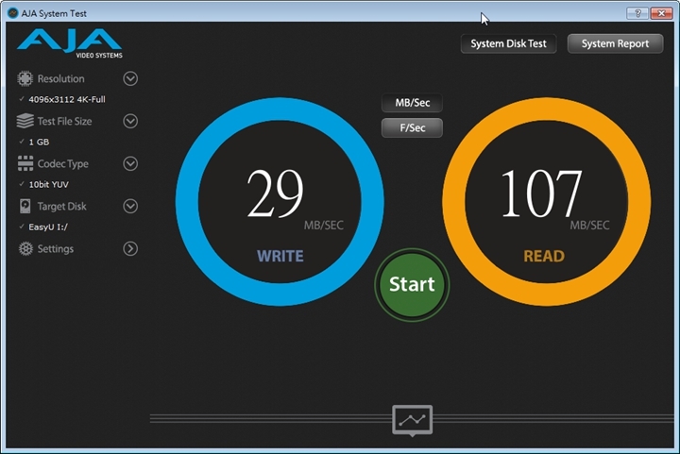
Task: Click the 107 read speed value
Action: [x=541, y=193]
